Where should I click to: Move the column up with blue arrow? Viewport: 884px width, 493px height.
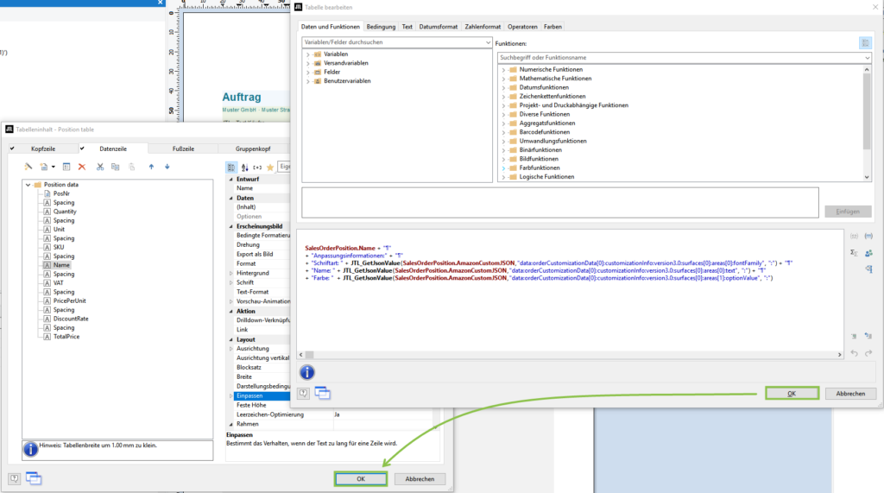coord(152,167)
